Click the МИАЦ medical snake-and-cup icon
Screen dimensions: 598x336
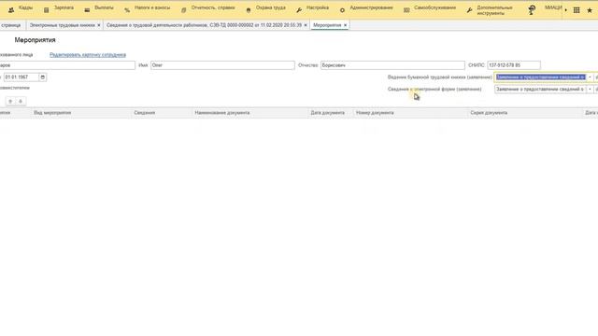[x=532, y=10]
